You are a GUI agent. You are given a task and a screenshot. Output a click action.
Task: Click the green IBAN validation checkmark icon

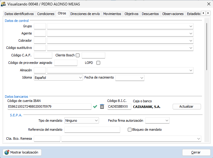[95, 106]
